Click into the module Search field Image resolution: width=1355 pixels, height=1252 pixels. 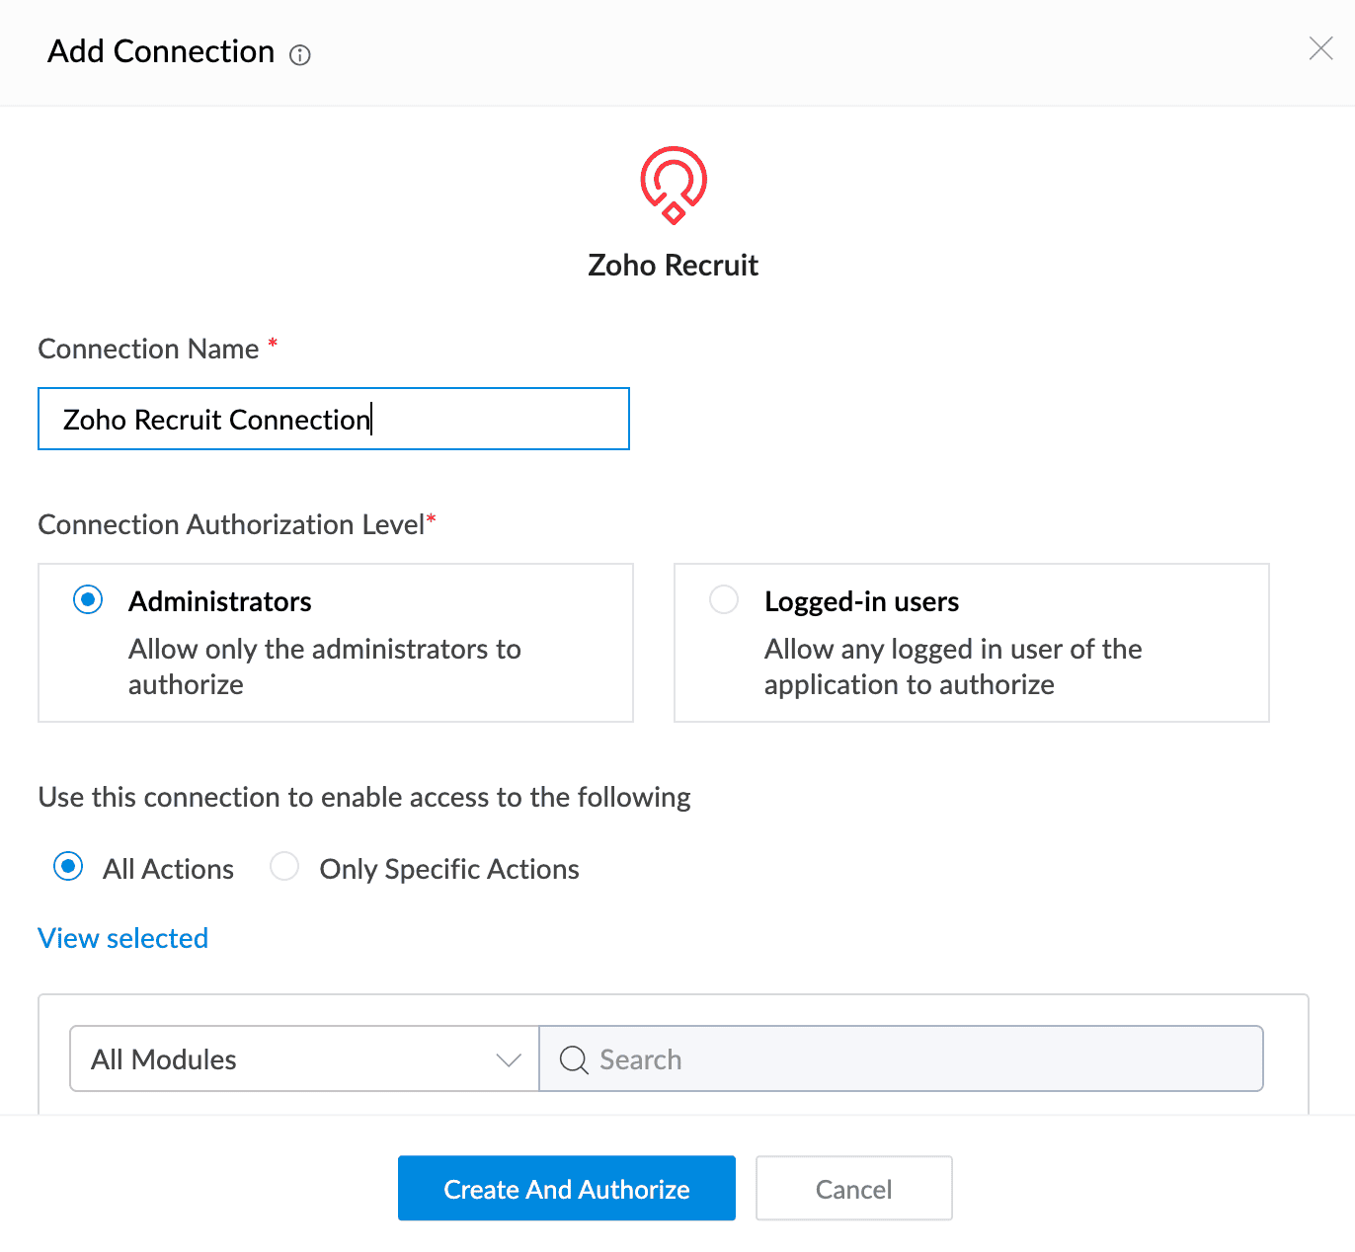[x=901, y=1058]
